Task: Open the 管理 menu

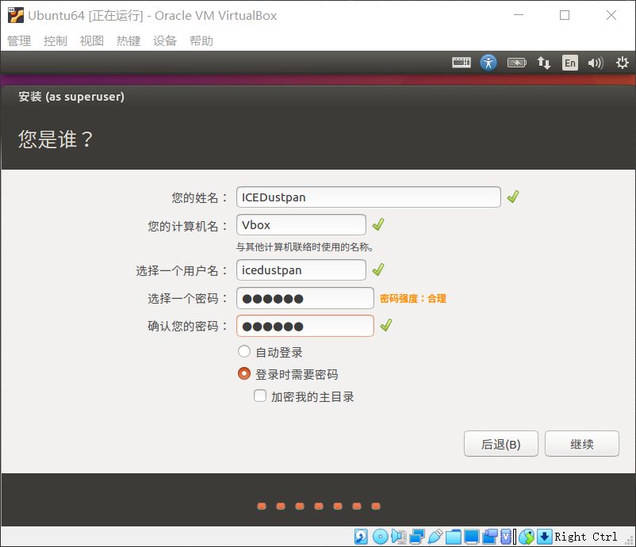Action: [19, 40]
